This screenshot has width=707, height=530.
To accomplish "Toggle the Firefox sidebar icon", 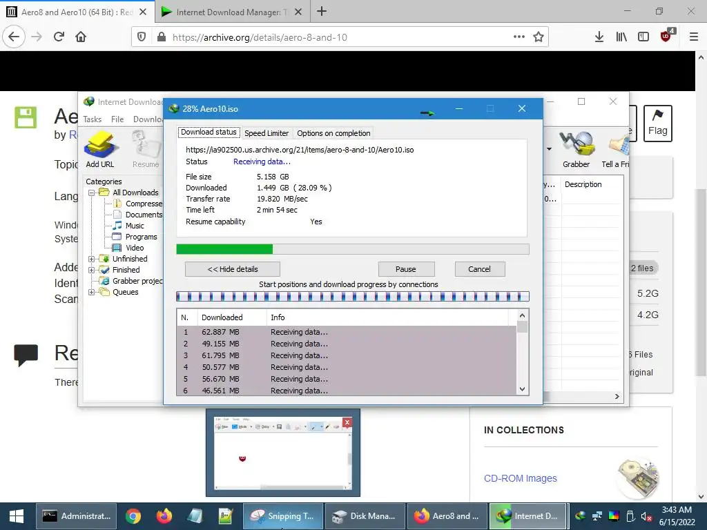I will 643,37.
